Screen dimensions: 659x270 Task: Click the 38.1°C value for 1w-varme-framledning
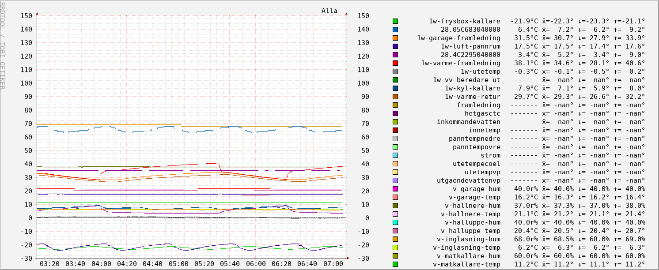coord(523,63)
